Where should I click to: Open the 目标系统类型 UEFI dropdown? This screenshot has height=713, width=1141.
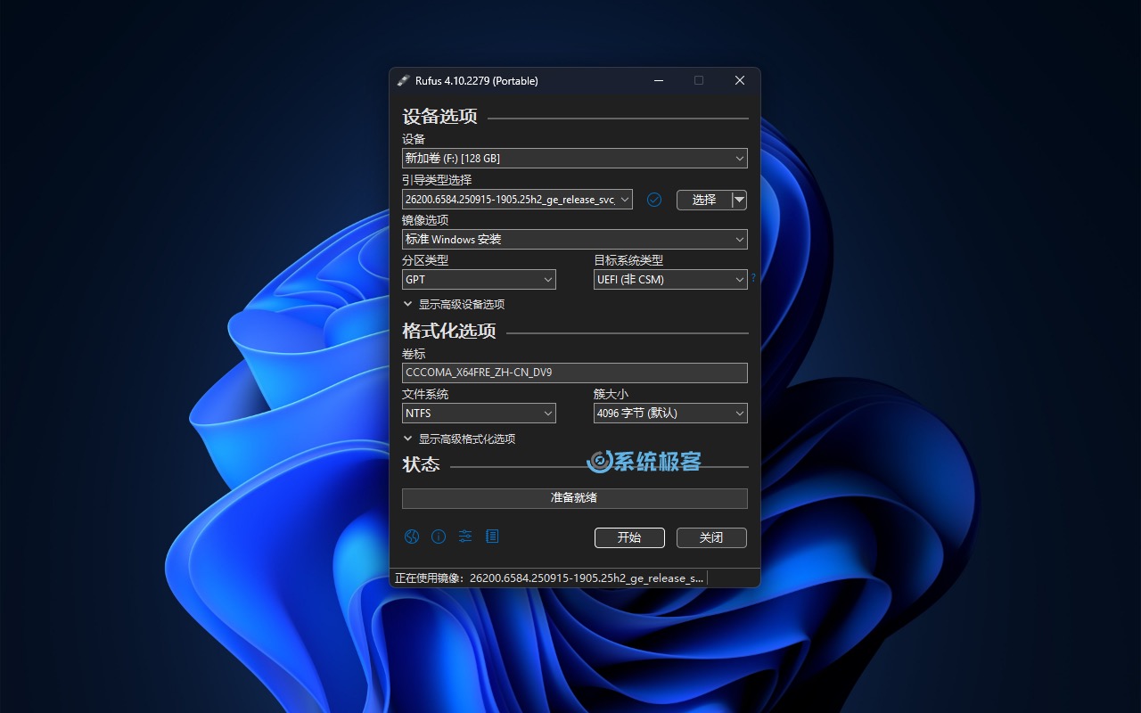click(670, 280)
